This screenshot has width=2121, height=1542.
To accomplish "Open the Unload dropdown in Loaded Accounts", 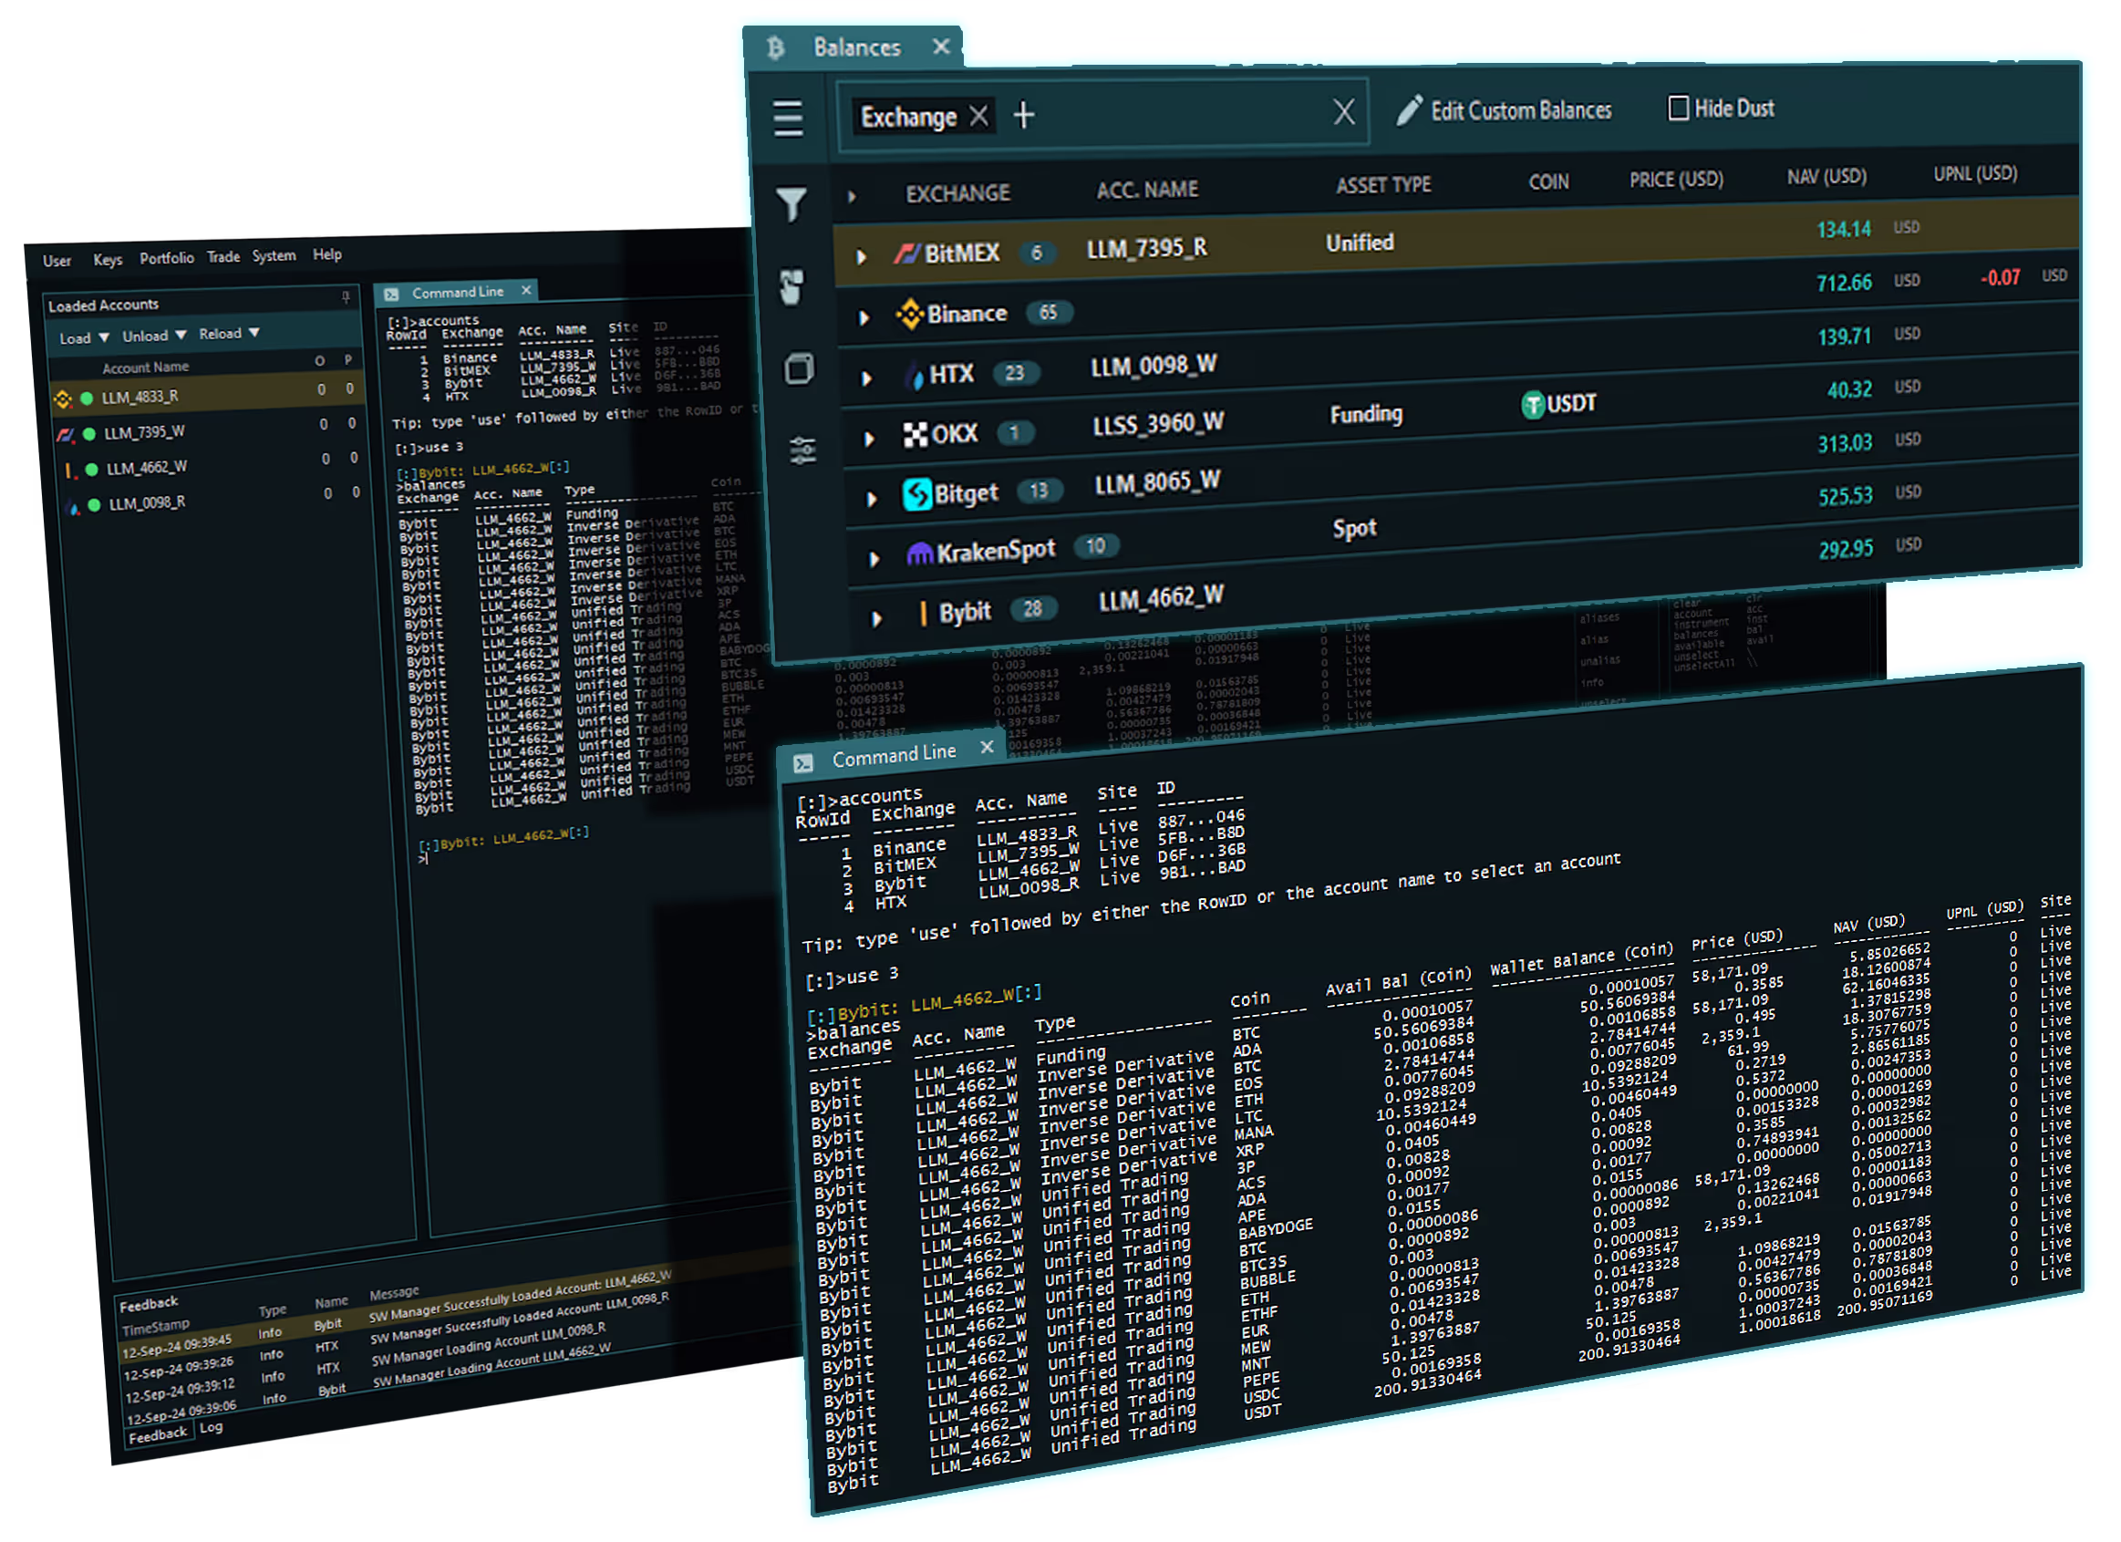I will coord(154,336).
